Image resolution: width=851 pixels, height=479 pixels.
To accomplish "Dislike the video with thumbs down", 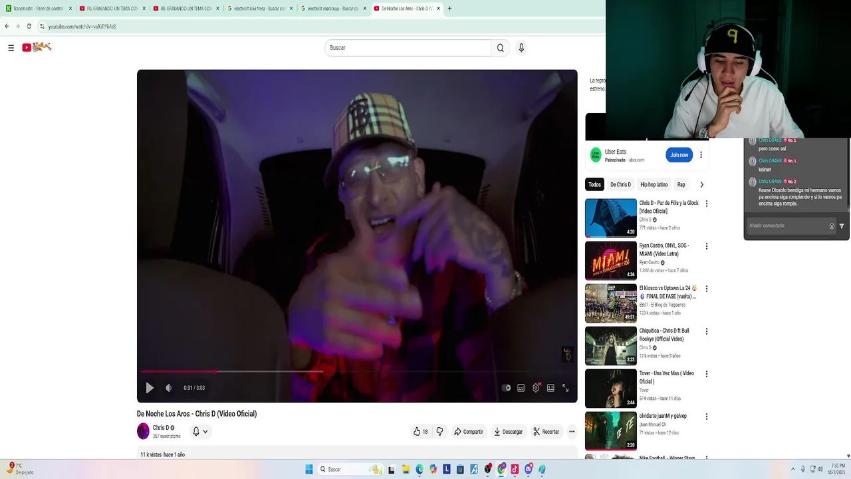I will [439, 432].
